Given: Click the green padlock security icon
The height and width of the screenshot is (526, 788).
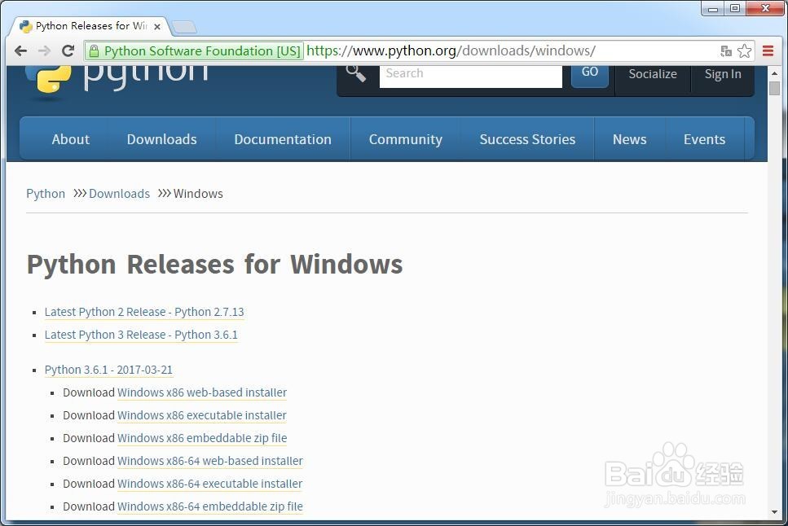Looking at the screenshot, I should (94, 50).
